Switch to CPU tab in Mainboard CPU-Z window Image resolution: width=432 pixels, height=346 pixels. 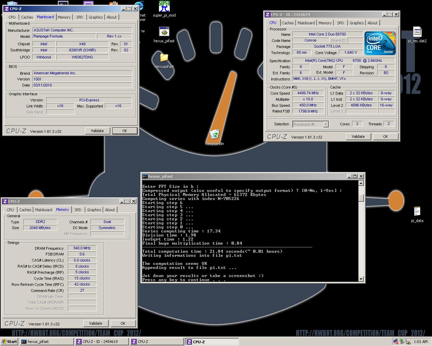point(12,17)
